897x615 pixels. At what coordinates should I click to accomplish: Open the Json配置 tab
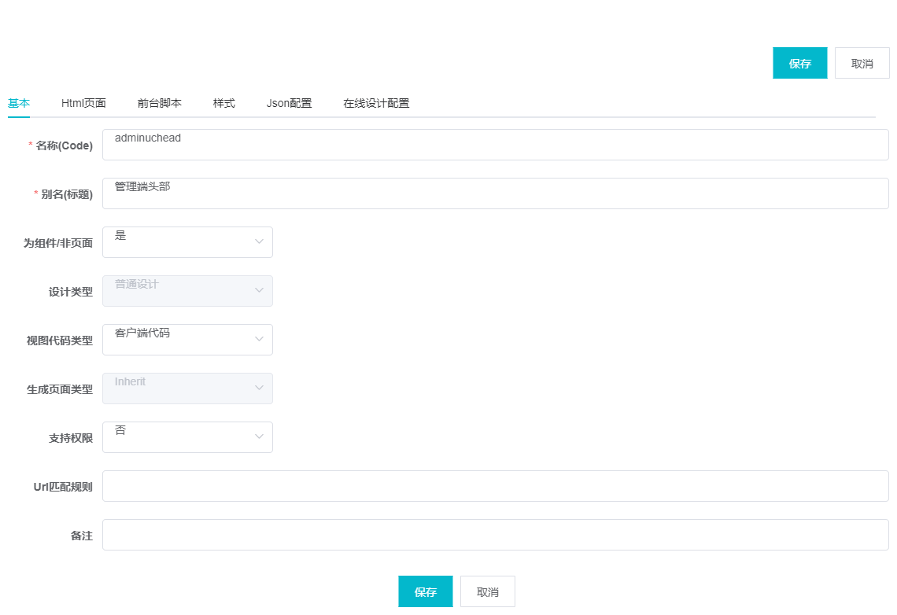(290, 104)
